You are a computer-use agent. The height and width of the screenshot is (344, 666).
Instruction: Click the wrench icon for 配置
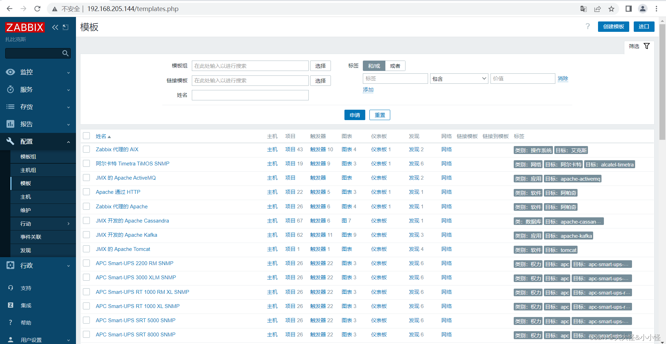(10, 141)
